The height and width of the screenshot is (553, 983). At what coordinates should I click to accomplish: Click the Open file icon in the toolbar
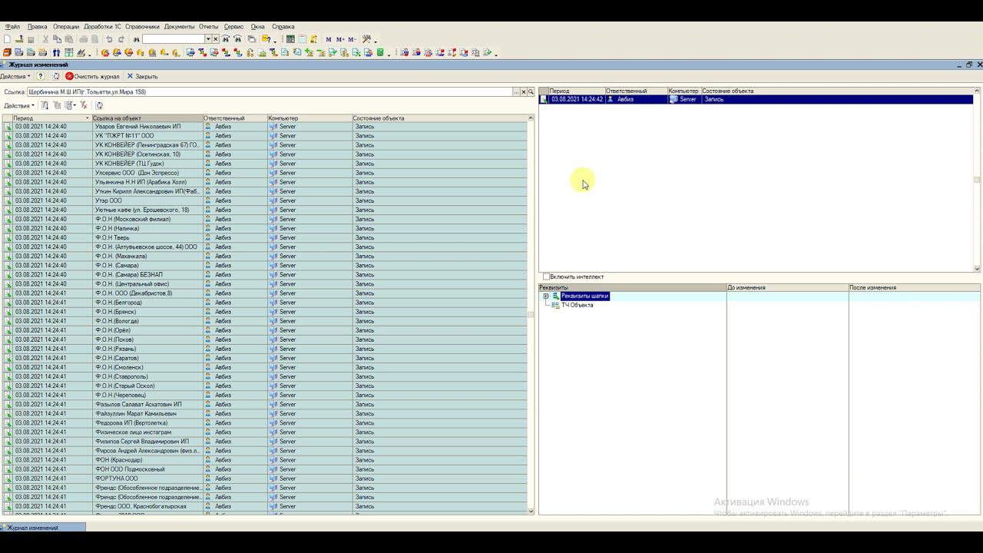pyautogui.click(x=18, y=39)
